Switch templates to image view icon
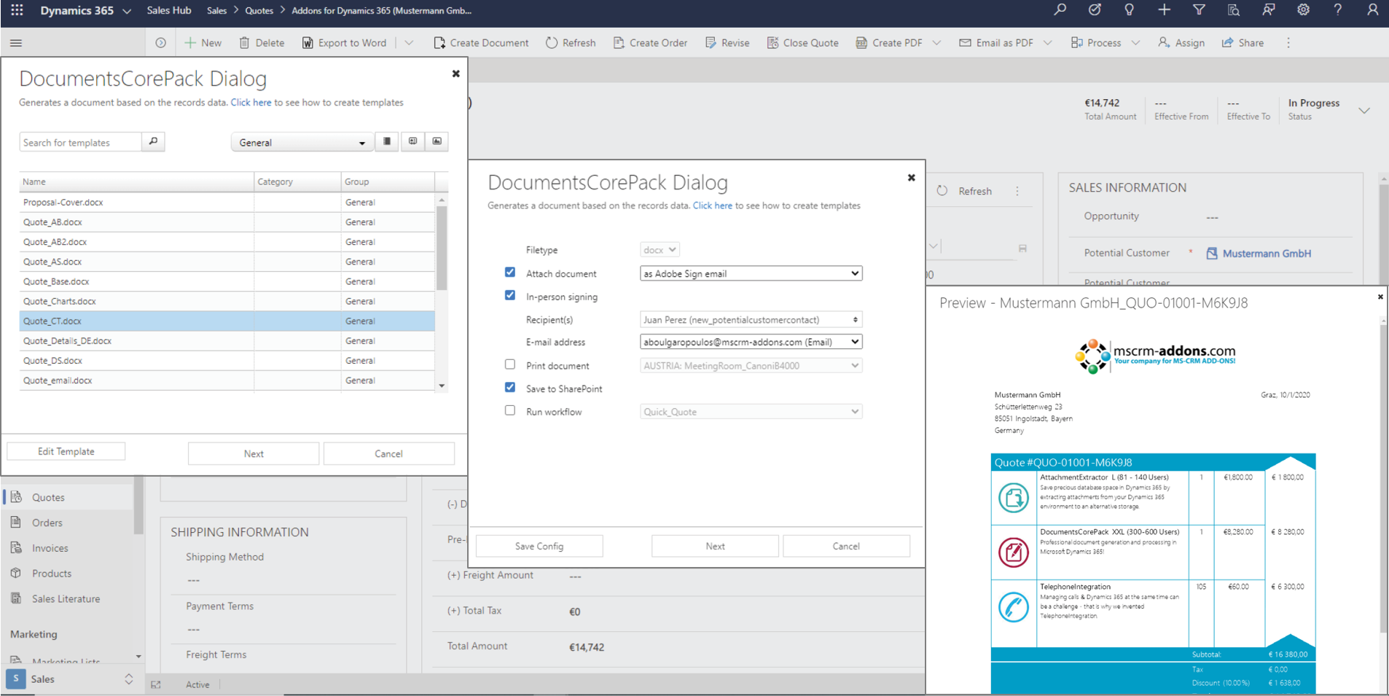 click(437, 141)
